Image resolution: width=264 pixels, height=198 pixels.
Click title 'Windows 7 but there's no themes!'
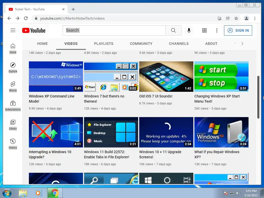[x=104, y=99]
